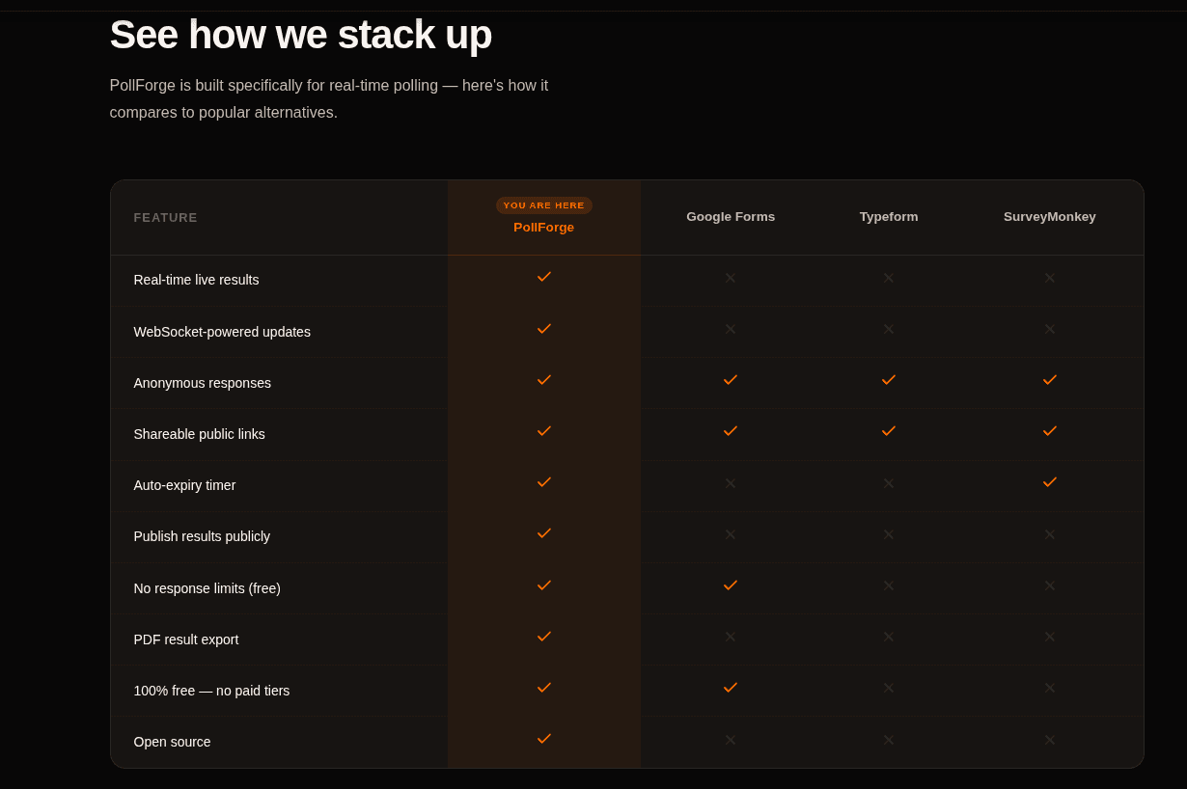Click Typeform cross for Real-time live results
This screenshot has height=789, width=1187.
[x=889, y=278]
